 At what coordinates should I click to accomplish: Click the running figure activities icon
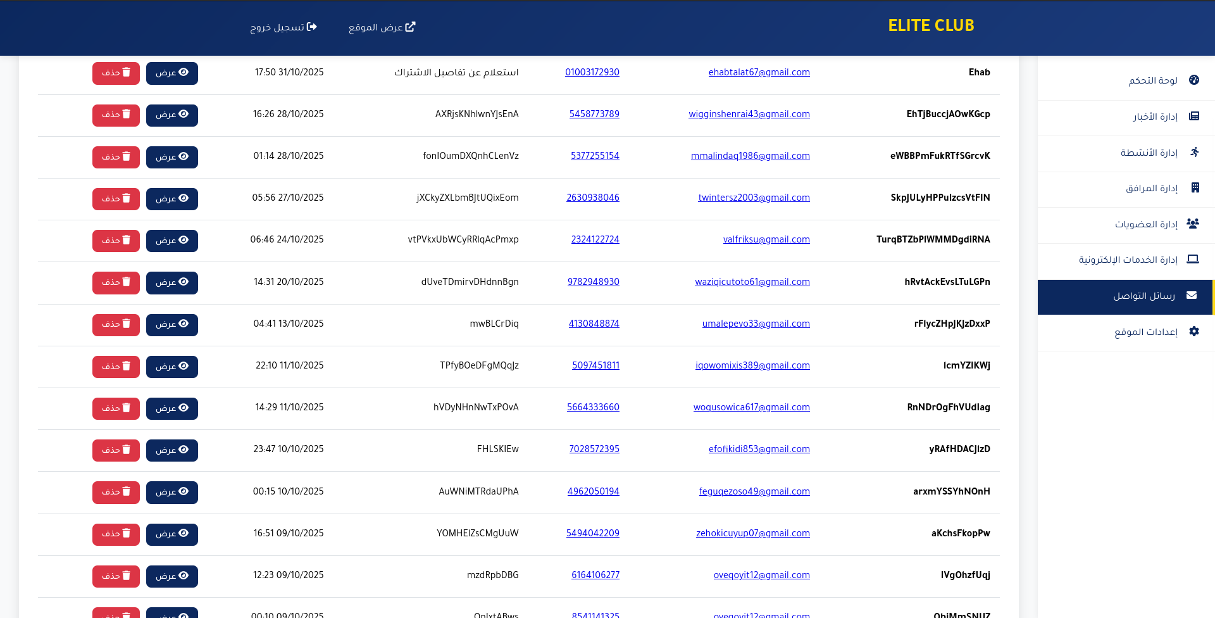pyautogui.click(x=1194, y=152)
